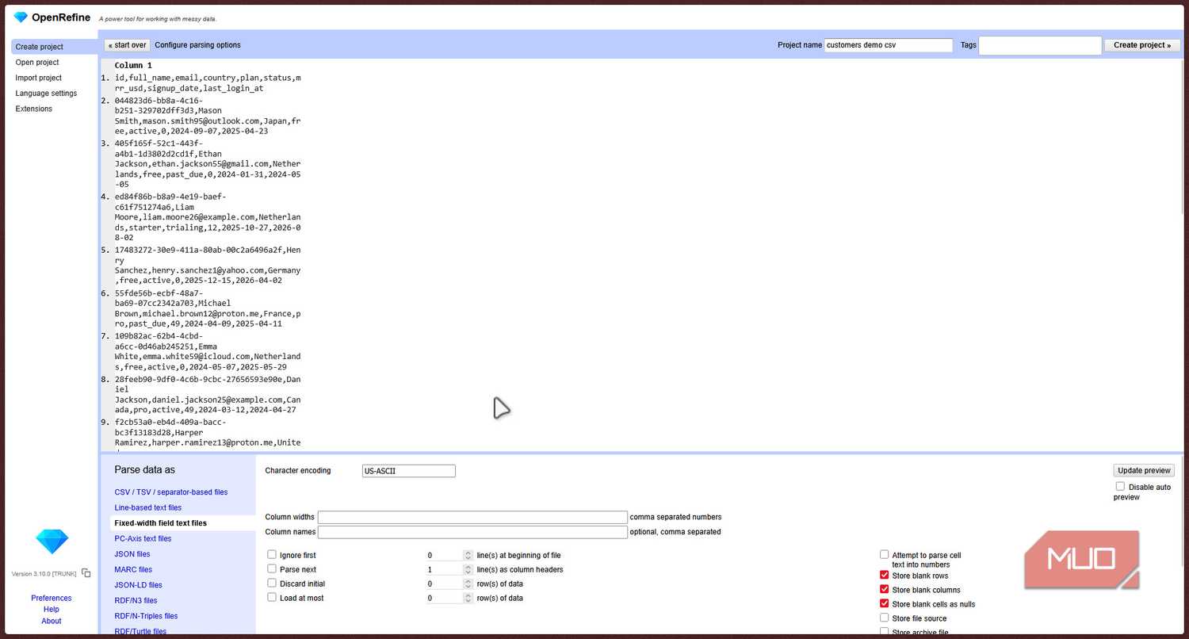This screenshot has width=1189, height=639.
Task: Open the Preferences link
Action: 52,598
